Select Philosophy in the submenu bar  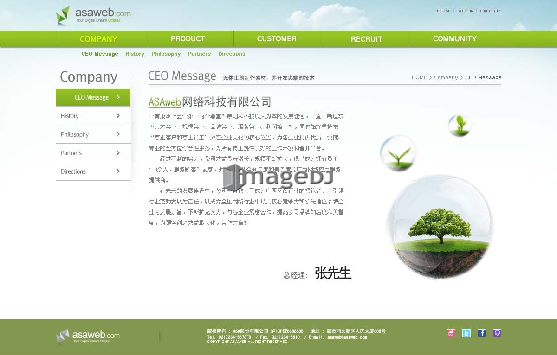[166, 54]
